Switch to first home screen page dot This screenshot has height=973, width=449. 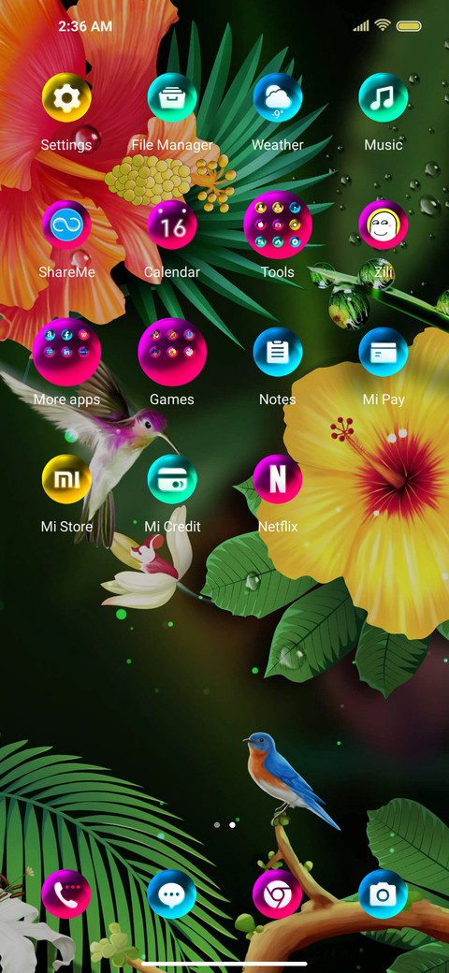pos(217,825)
